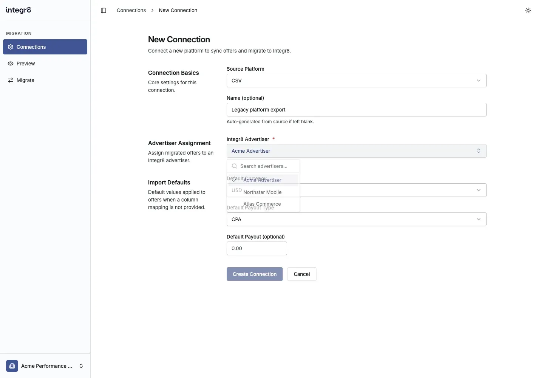Click the Source Platform dropdown chevron
The image size is (544, 378).
point(479,81)
